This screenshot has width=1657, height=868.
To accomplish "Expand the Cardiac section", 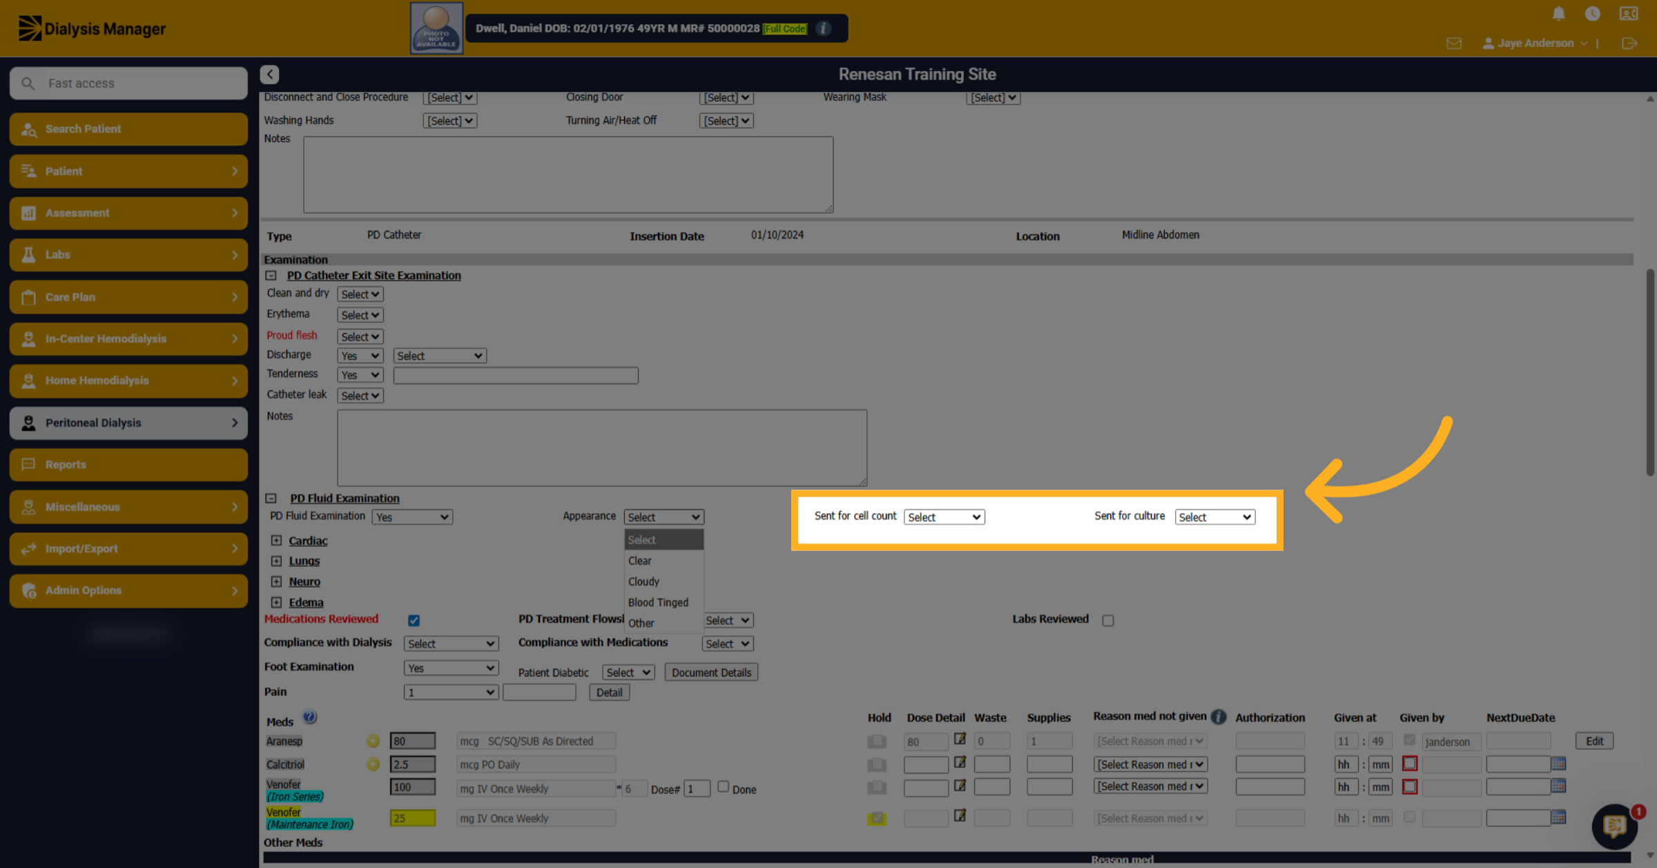I will pyautogui.click(x=276, y=541).
